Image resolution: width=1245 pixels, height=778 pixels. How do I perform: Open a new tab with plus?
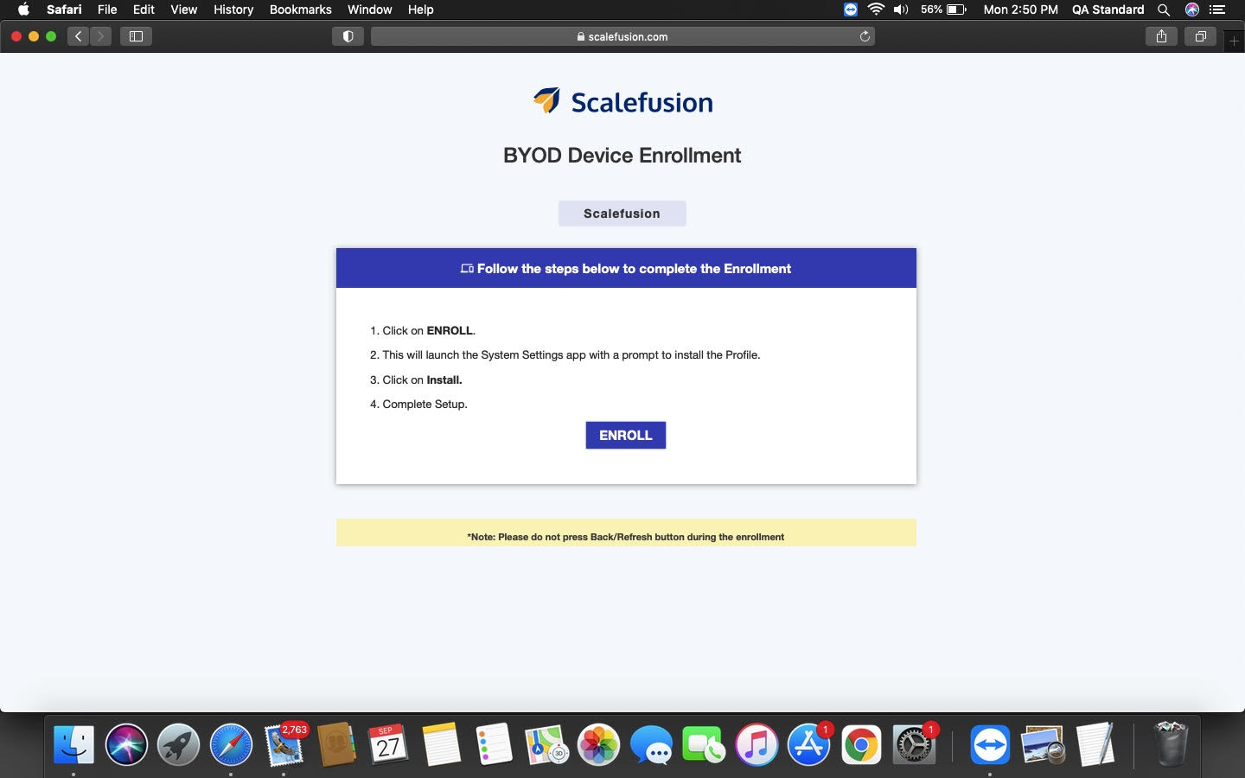pyautogui.click(x=1234, y=41)
